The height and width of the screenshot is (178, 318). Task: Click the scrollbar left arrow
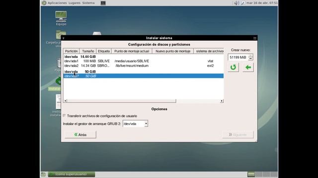click(65, 101)
